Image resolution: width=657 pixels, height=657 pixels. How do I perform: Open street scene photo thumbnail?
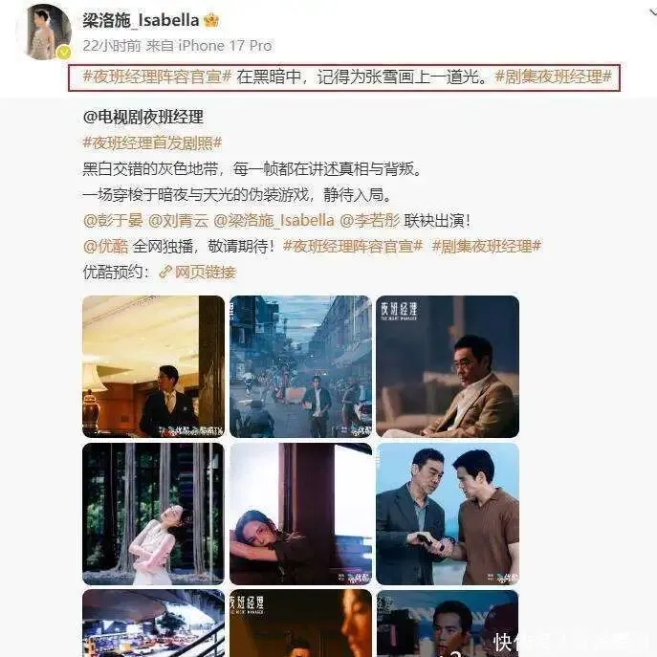301,366
